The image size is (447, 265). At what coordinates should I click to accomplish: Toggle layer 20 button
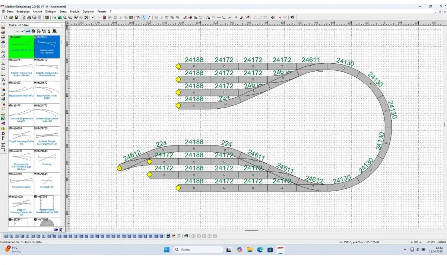tap(108, 236)
